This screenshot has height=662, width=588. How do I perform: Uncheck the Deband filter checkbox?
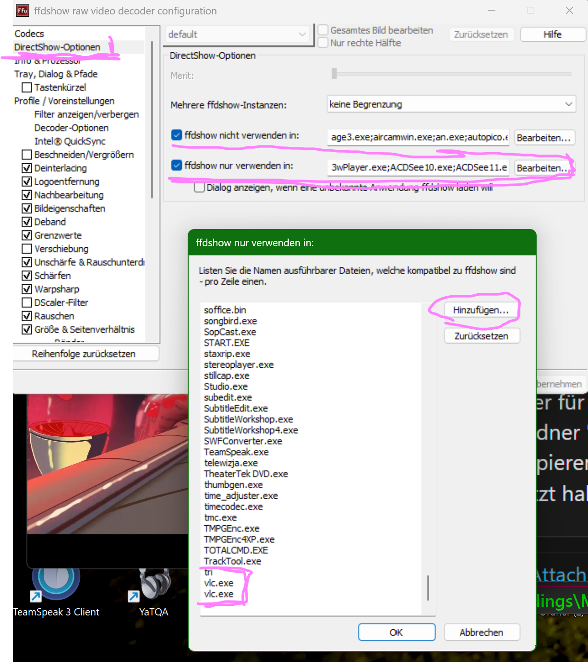click(27, 222)
